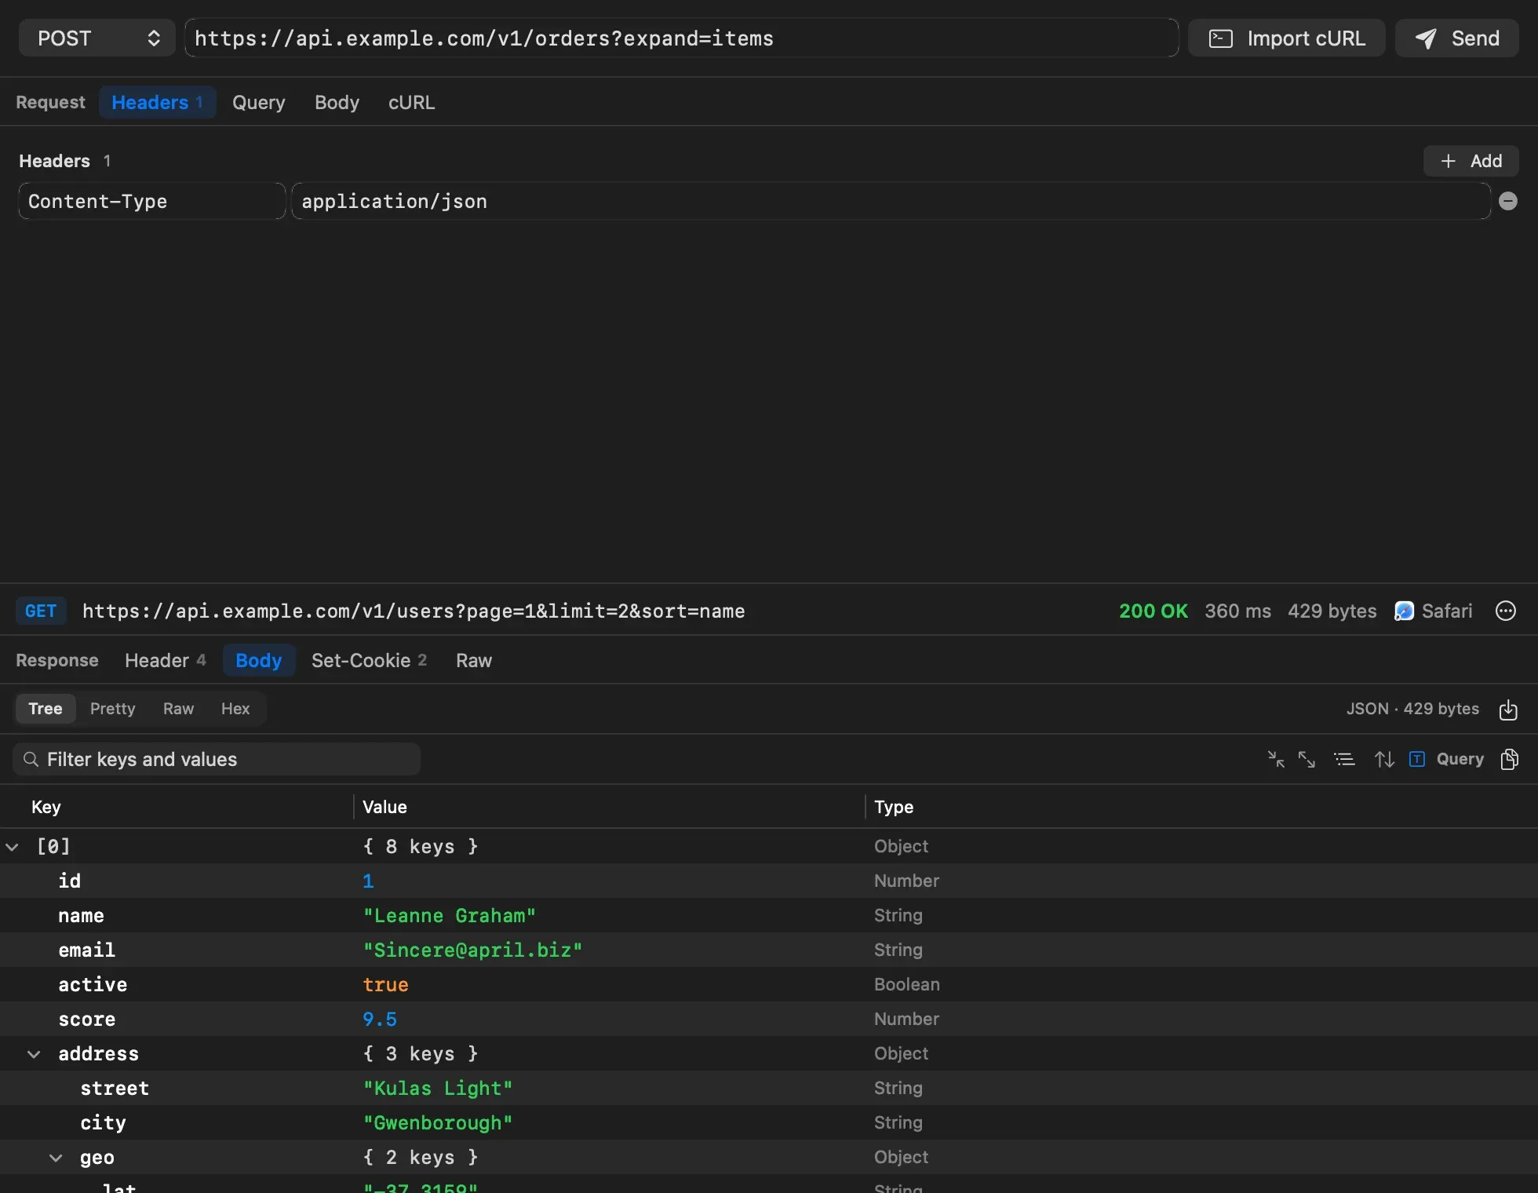The image size is (1538, 1193).
Task: Open the response Raw tab beside Set-Cookie
Action: point(474,661)
